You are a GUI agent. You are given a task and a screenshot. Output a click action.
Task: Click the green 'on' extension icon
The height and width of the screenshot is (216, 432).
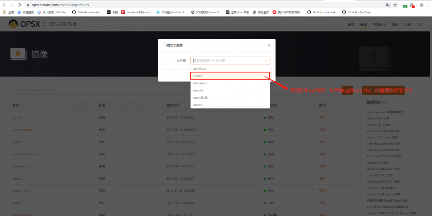click(405, 5)
